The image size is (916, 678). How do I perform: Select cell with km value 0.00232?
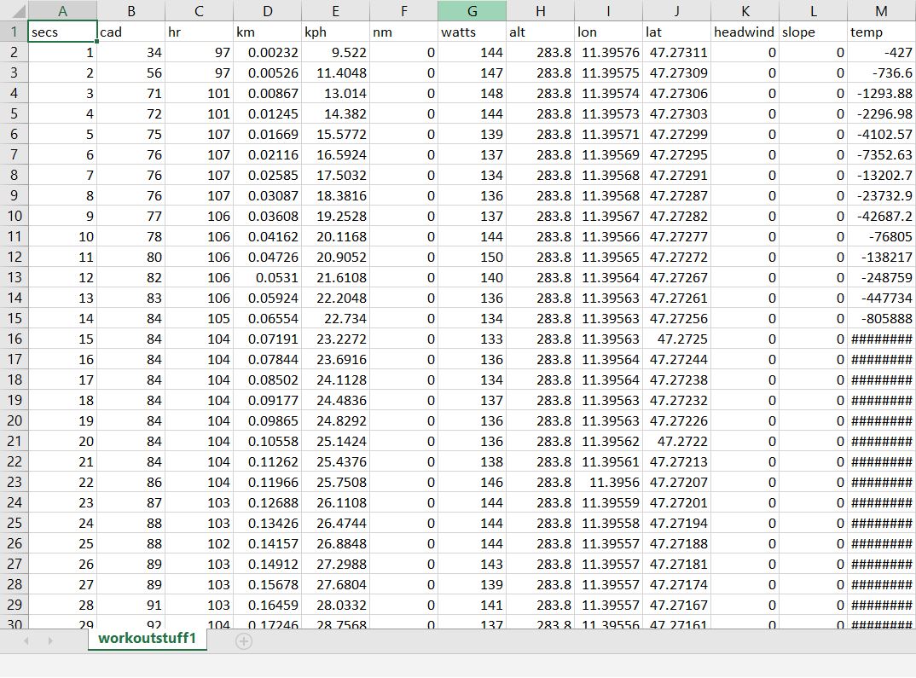click(x=268, y=52)
